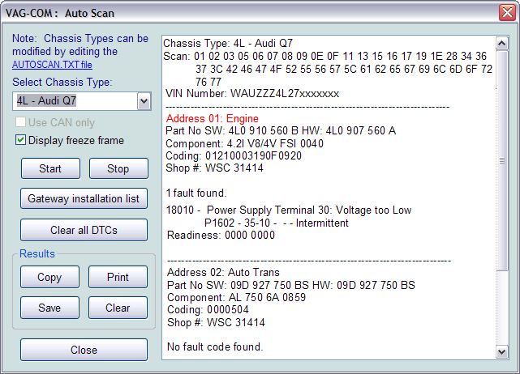Print the scan results
The width and height of the screenshot is (520, 374).
point(118,277)
